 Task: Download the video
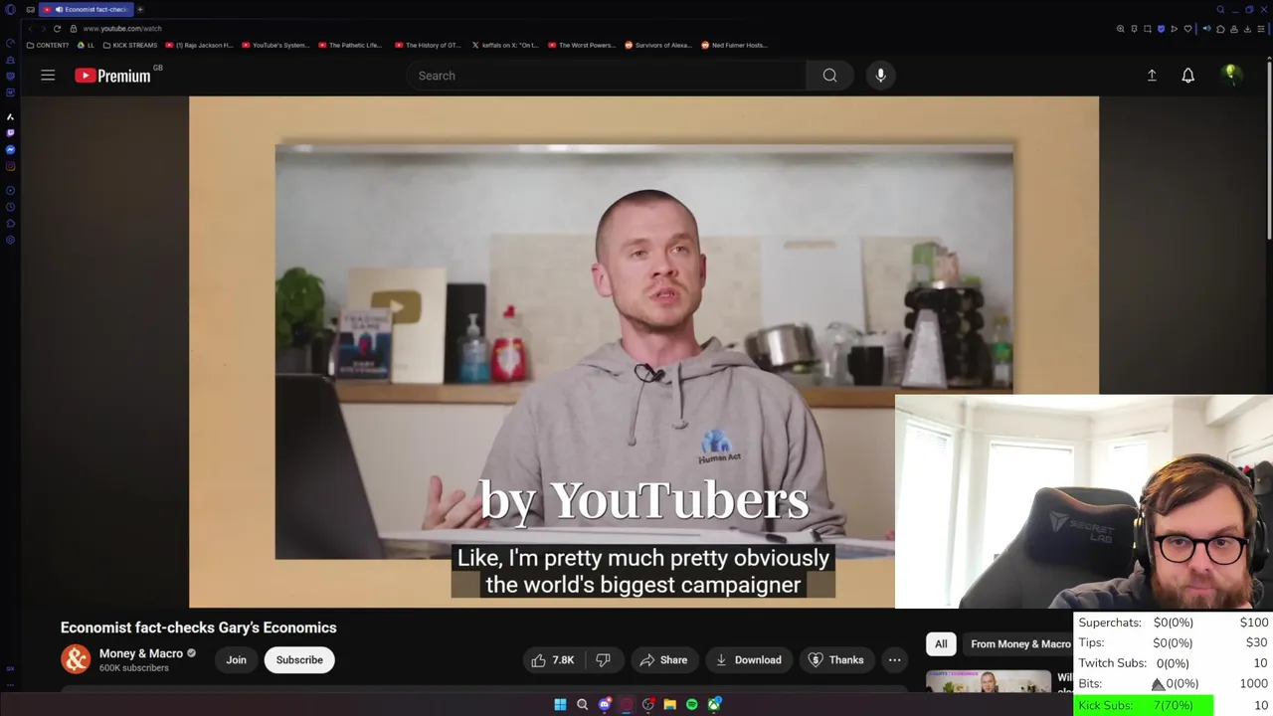pos(748,660)
